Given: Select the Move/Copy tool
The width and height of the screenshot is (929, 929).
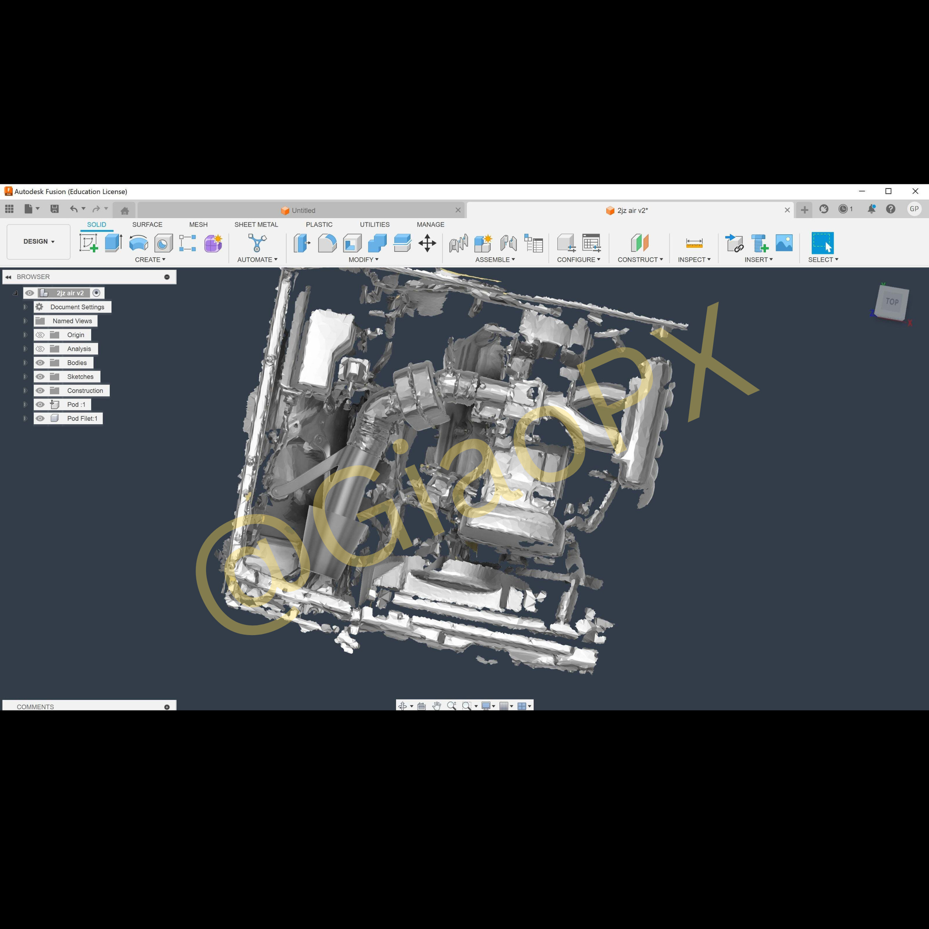Looking at the screenshot, I should (427, 243).
